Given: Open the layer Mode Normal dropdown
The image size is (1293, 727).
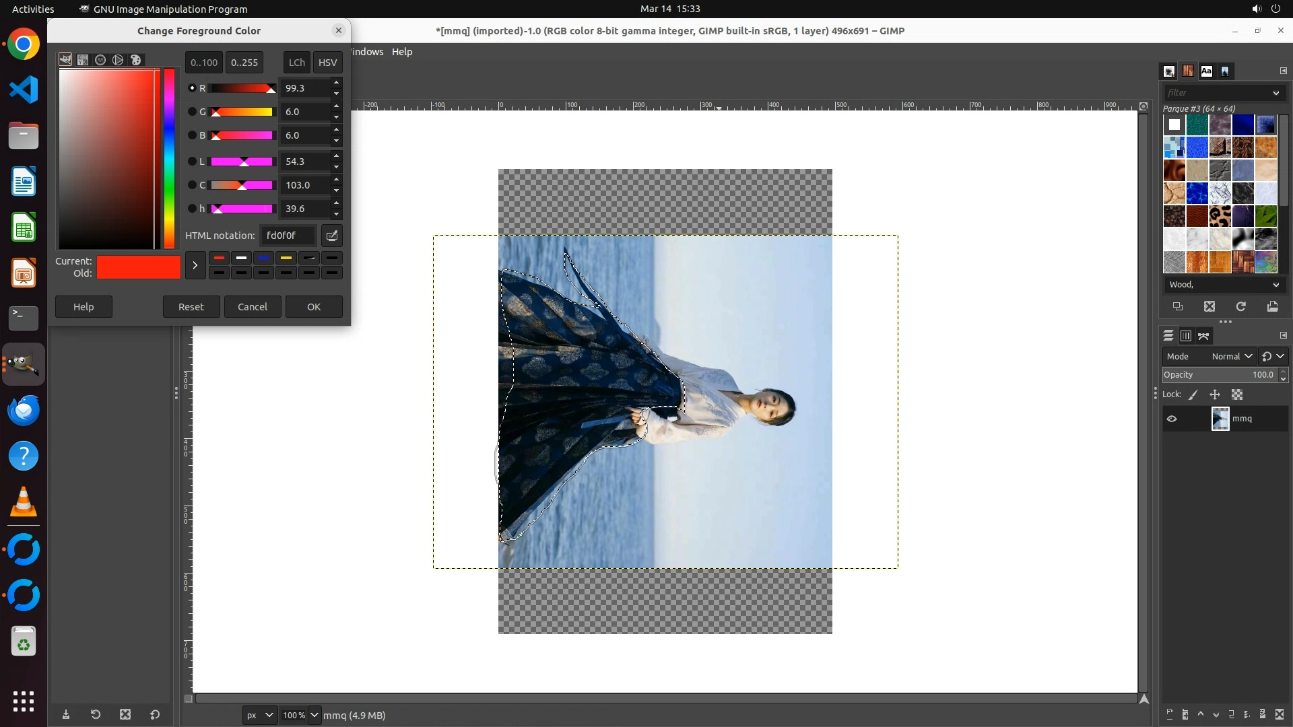Looking at the screenshot, I should coord(1231,356).
